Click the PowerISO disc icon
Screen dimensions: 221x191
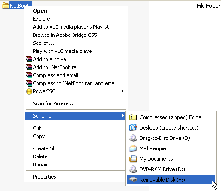tap(29, 91)
